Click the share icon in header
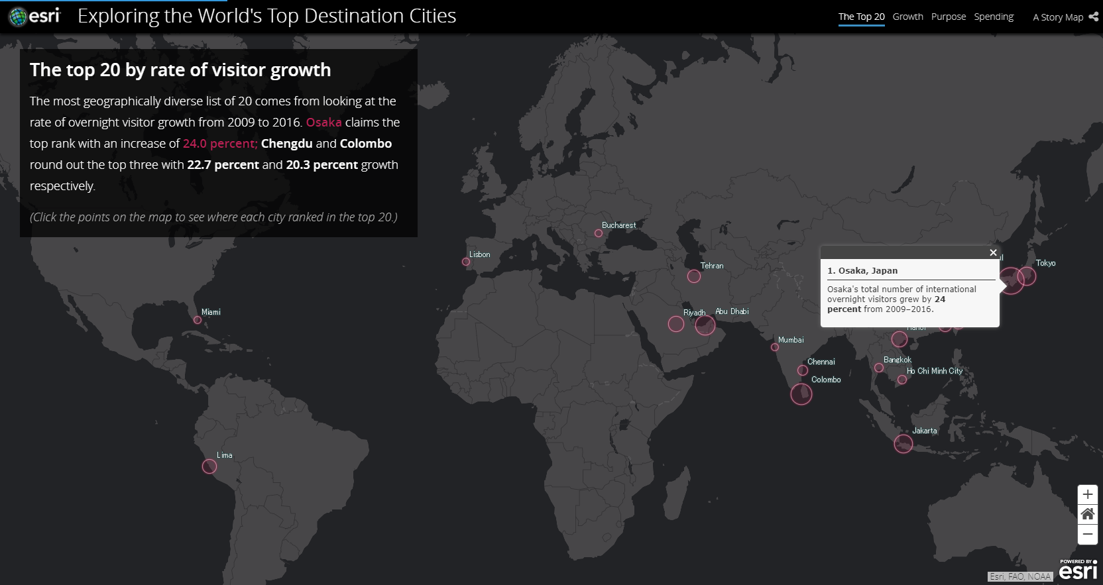Screen dimensions: 1103x585 pyautogui.click(x=1093, y=17)
